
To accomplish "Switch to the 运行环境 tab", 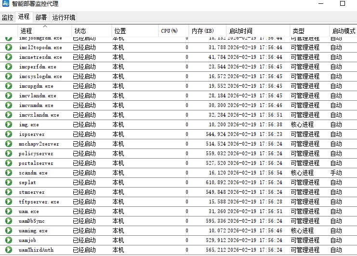I will [x=64, y=17].
